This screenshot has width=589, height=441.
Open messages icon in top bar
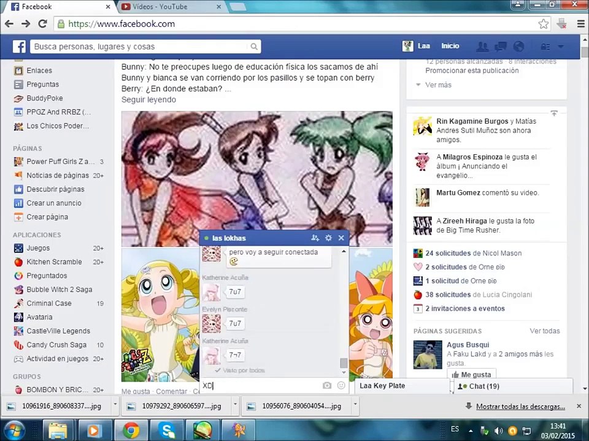pos(501,47)
